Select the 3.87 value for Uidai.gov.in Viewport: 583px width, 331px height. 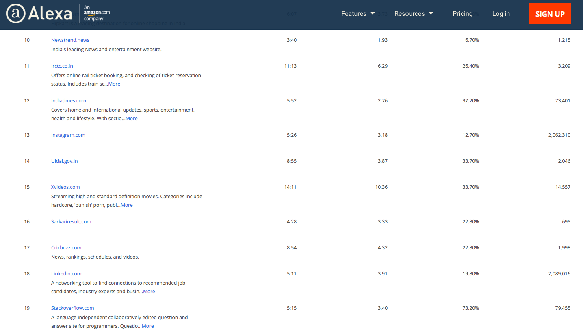383,161
